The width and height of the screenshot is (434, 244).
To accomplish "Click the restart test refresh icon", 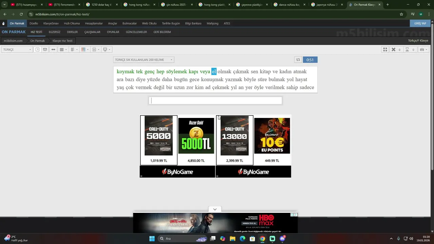I will [298, 60].
